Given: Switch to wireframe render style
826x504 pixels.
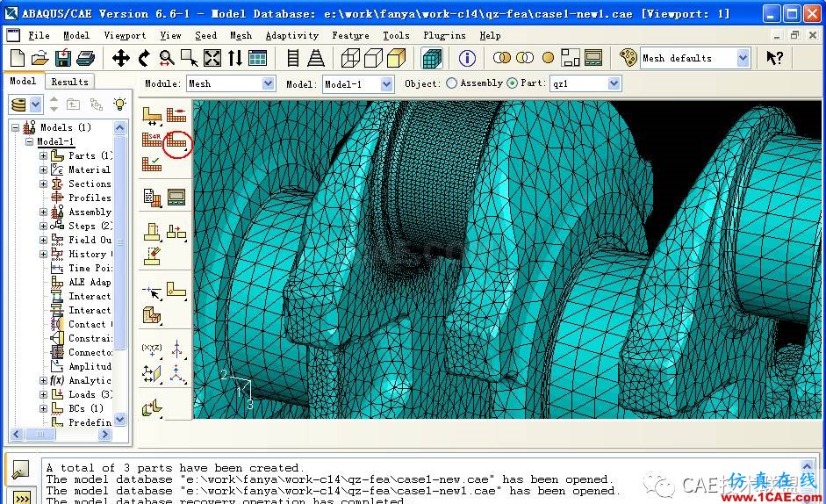Looking at the screenshot, I should 350,58.
